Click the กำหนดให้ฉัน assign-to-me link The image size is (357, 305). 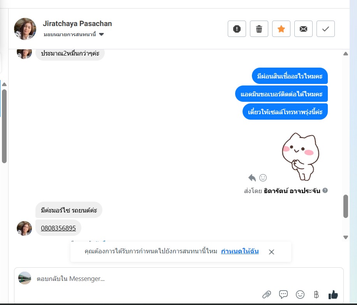point(240,251)
